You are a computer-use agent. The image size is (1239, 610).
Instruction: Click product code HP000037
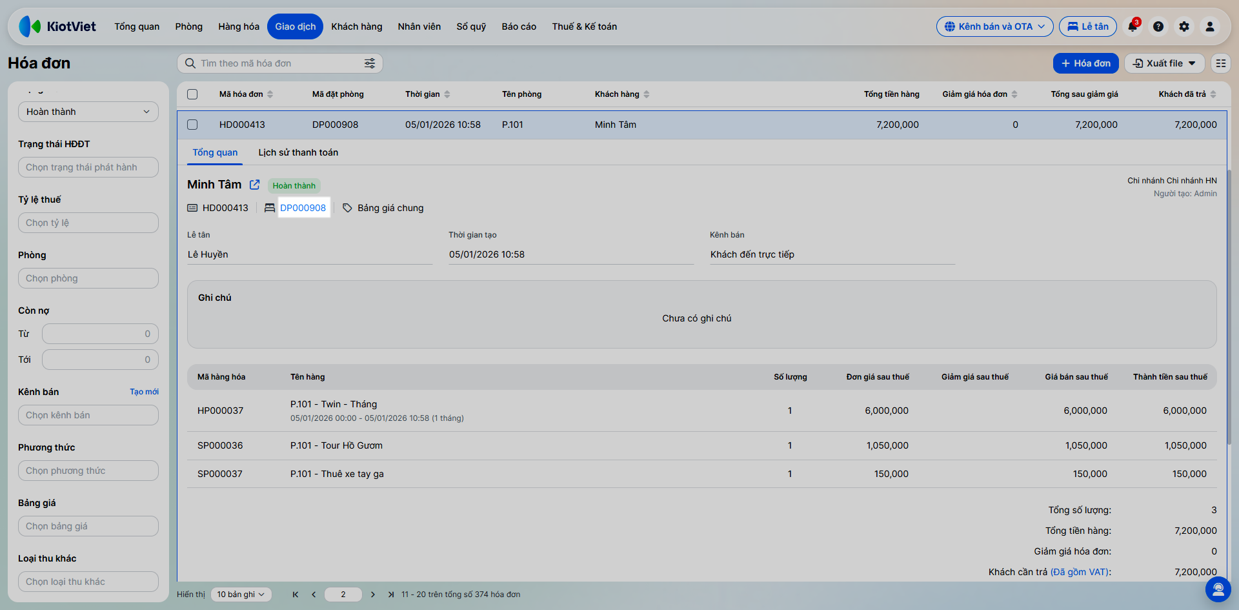pyautogui.click(x=220, y=411)
